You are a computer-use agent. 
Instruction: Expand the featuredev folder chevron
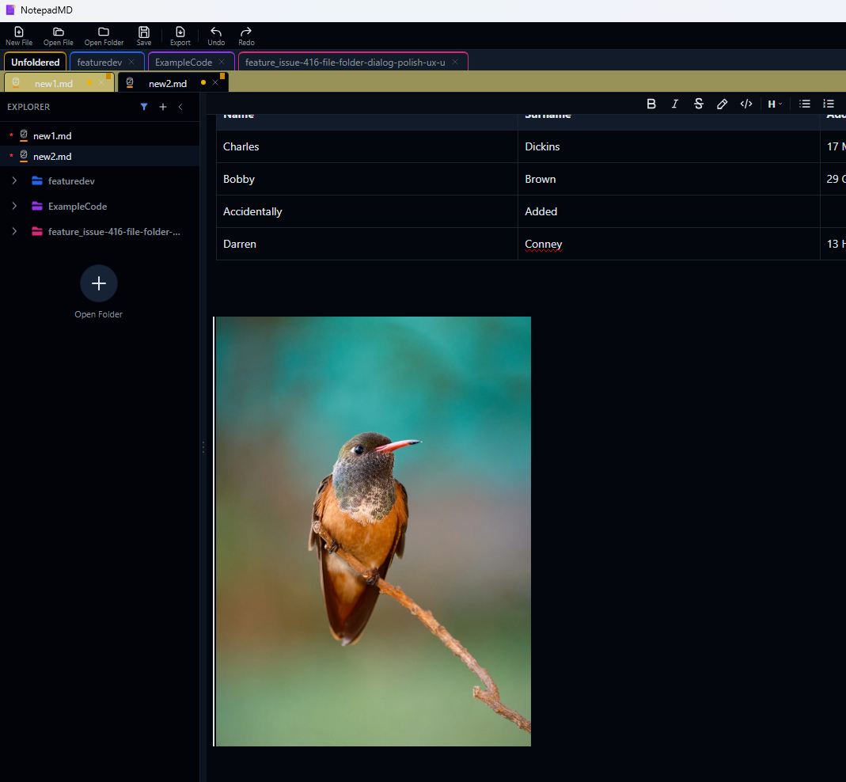(x=14, y=180)
